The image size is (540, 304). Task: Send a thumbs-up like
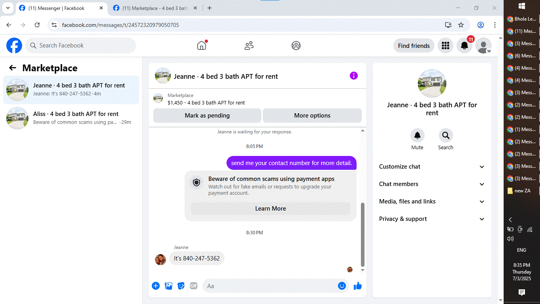(x=358, y=286)
